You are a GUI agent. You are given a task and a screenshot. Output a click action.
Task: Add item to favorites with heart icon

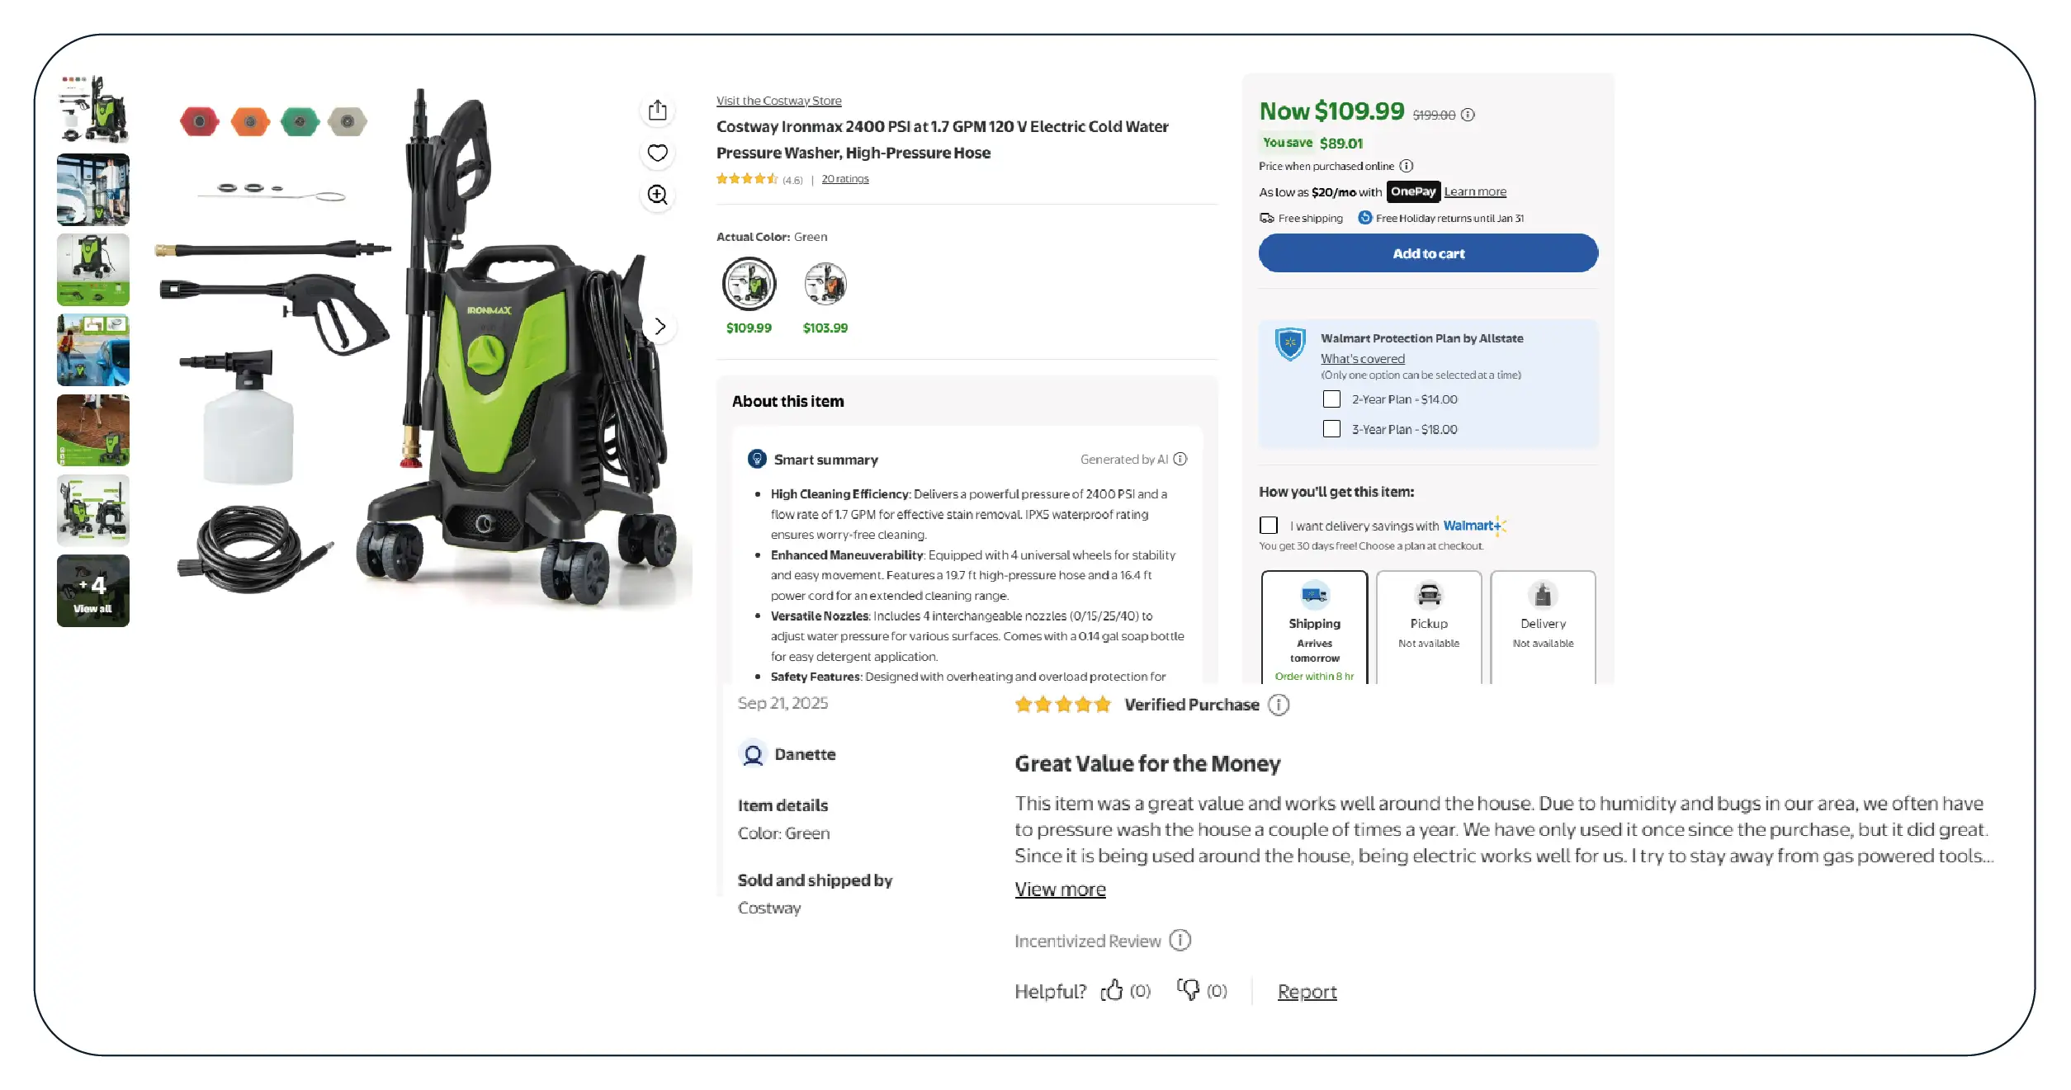coord(657,153)
